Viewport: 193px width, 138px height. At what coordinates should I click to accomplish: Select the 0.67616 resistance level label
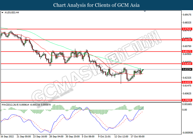click(x=187, y=29)
